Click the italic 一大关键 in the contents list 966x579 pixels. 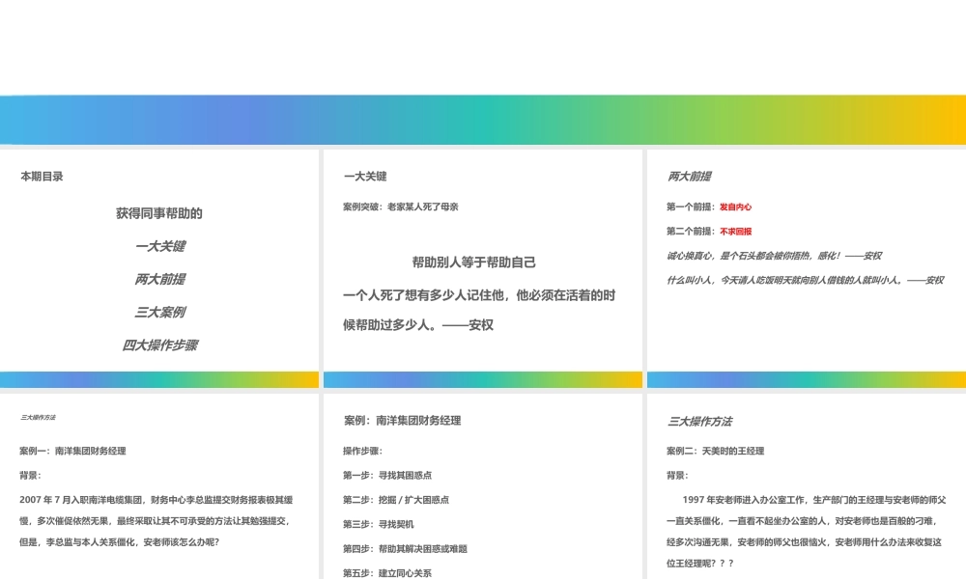[160, 247]
